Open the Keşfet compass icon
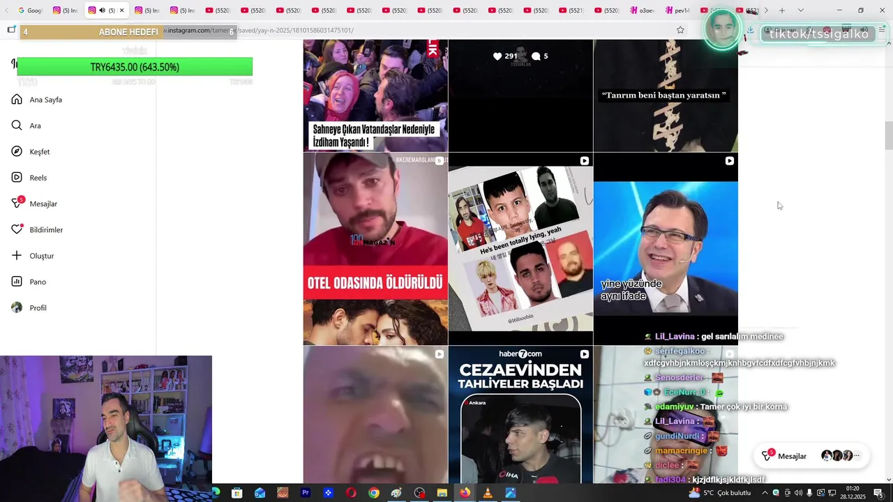Viewport: 893px width, 502px height. click(17, 151)
